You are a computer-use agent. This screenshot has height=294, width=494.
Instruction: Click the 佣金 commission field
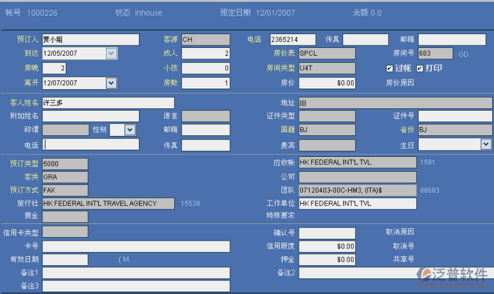[x=65, y=217]
